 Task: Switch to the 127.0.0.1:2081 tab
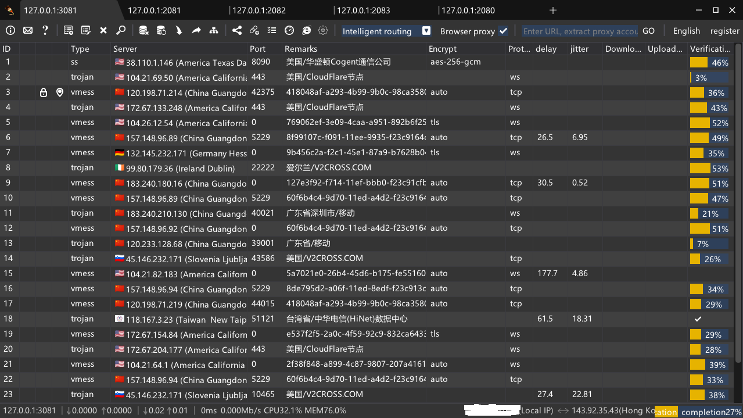(154, 10)
